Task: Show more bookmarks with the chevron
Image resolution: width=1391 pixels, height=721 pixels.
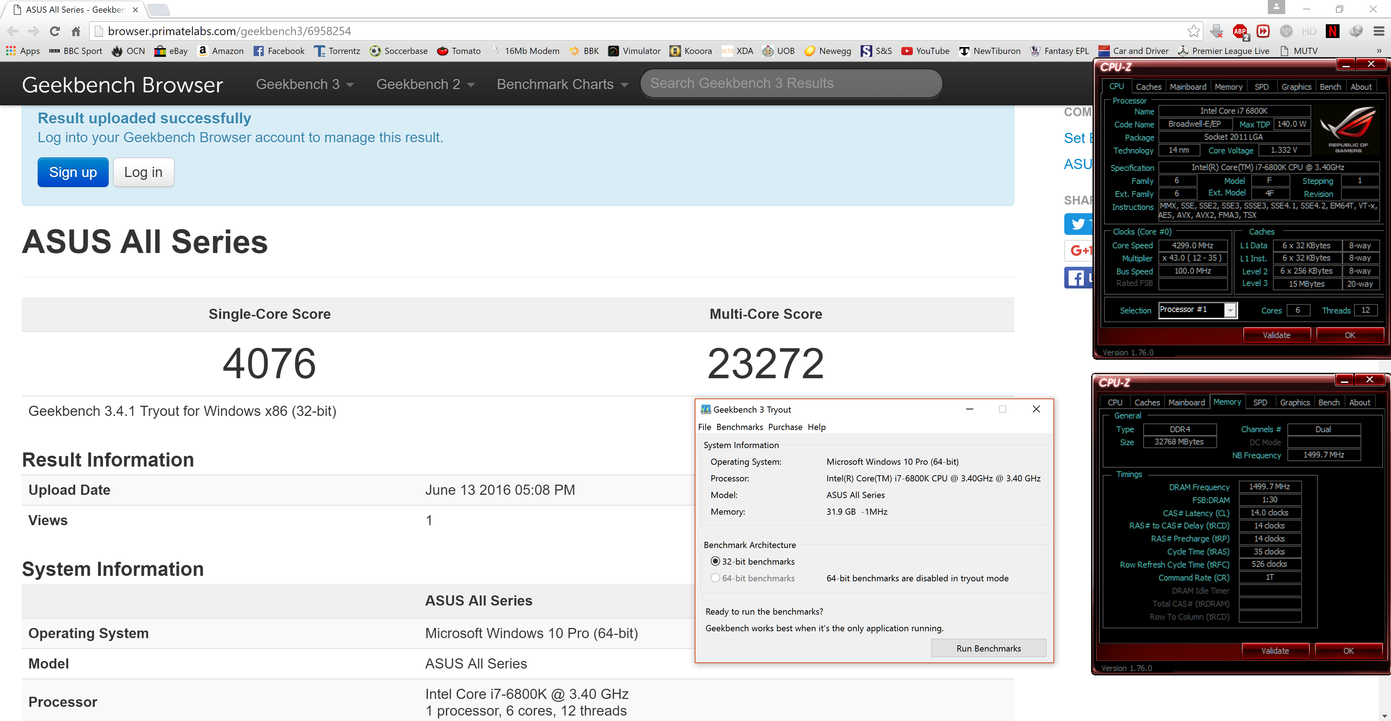Action: coord(1379,51)
